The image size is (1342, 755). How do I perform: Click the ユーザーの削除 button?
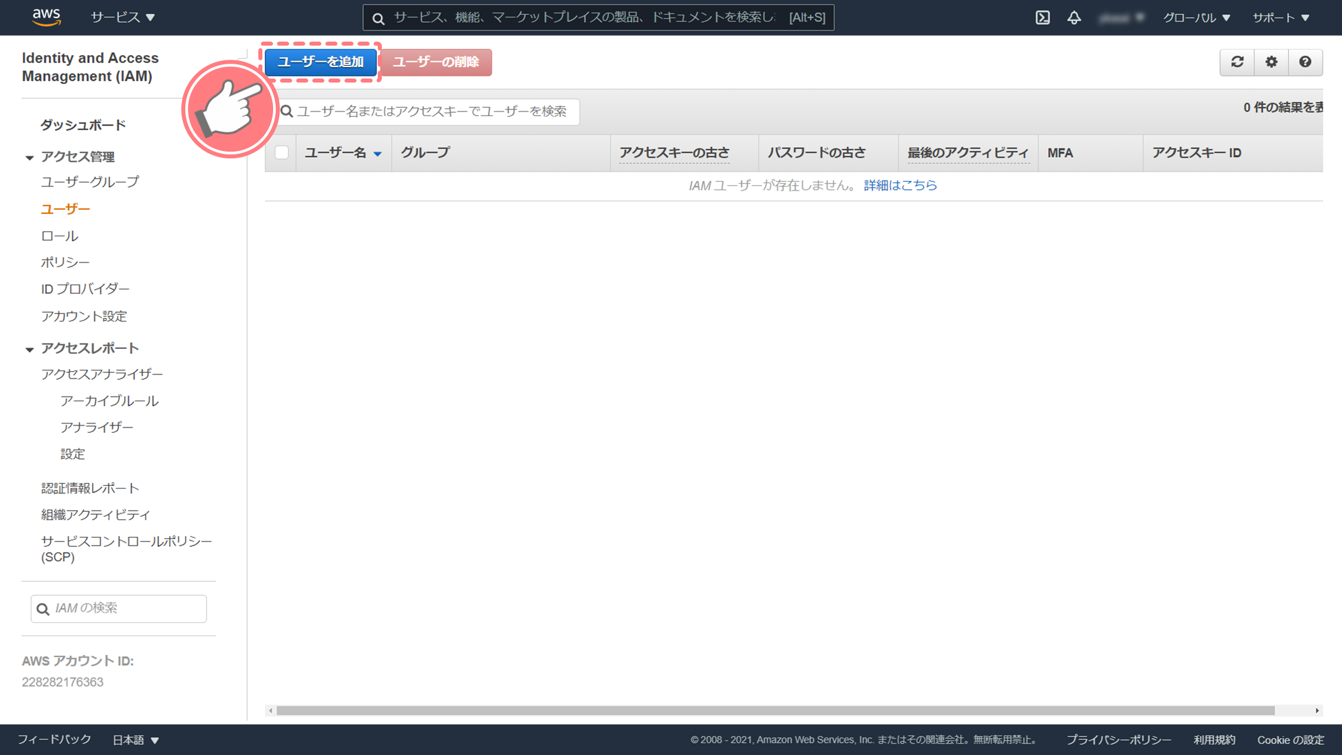(x=436, y=62)
